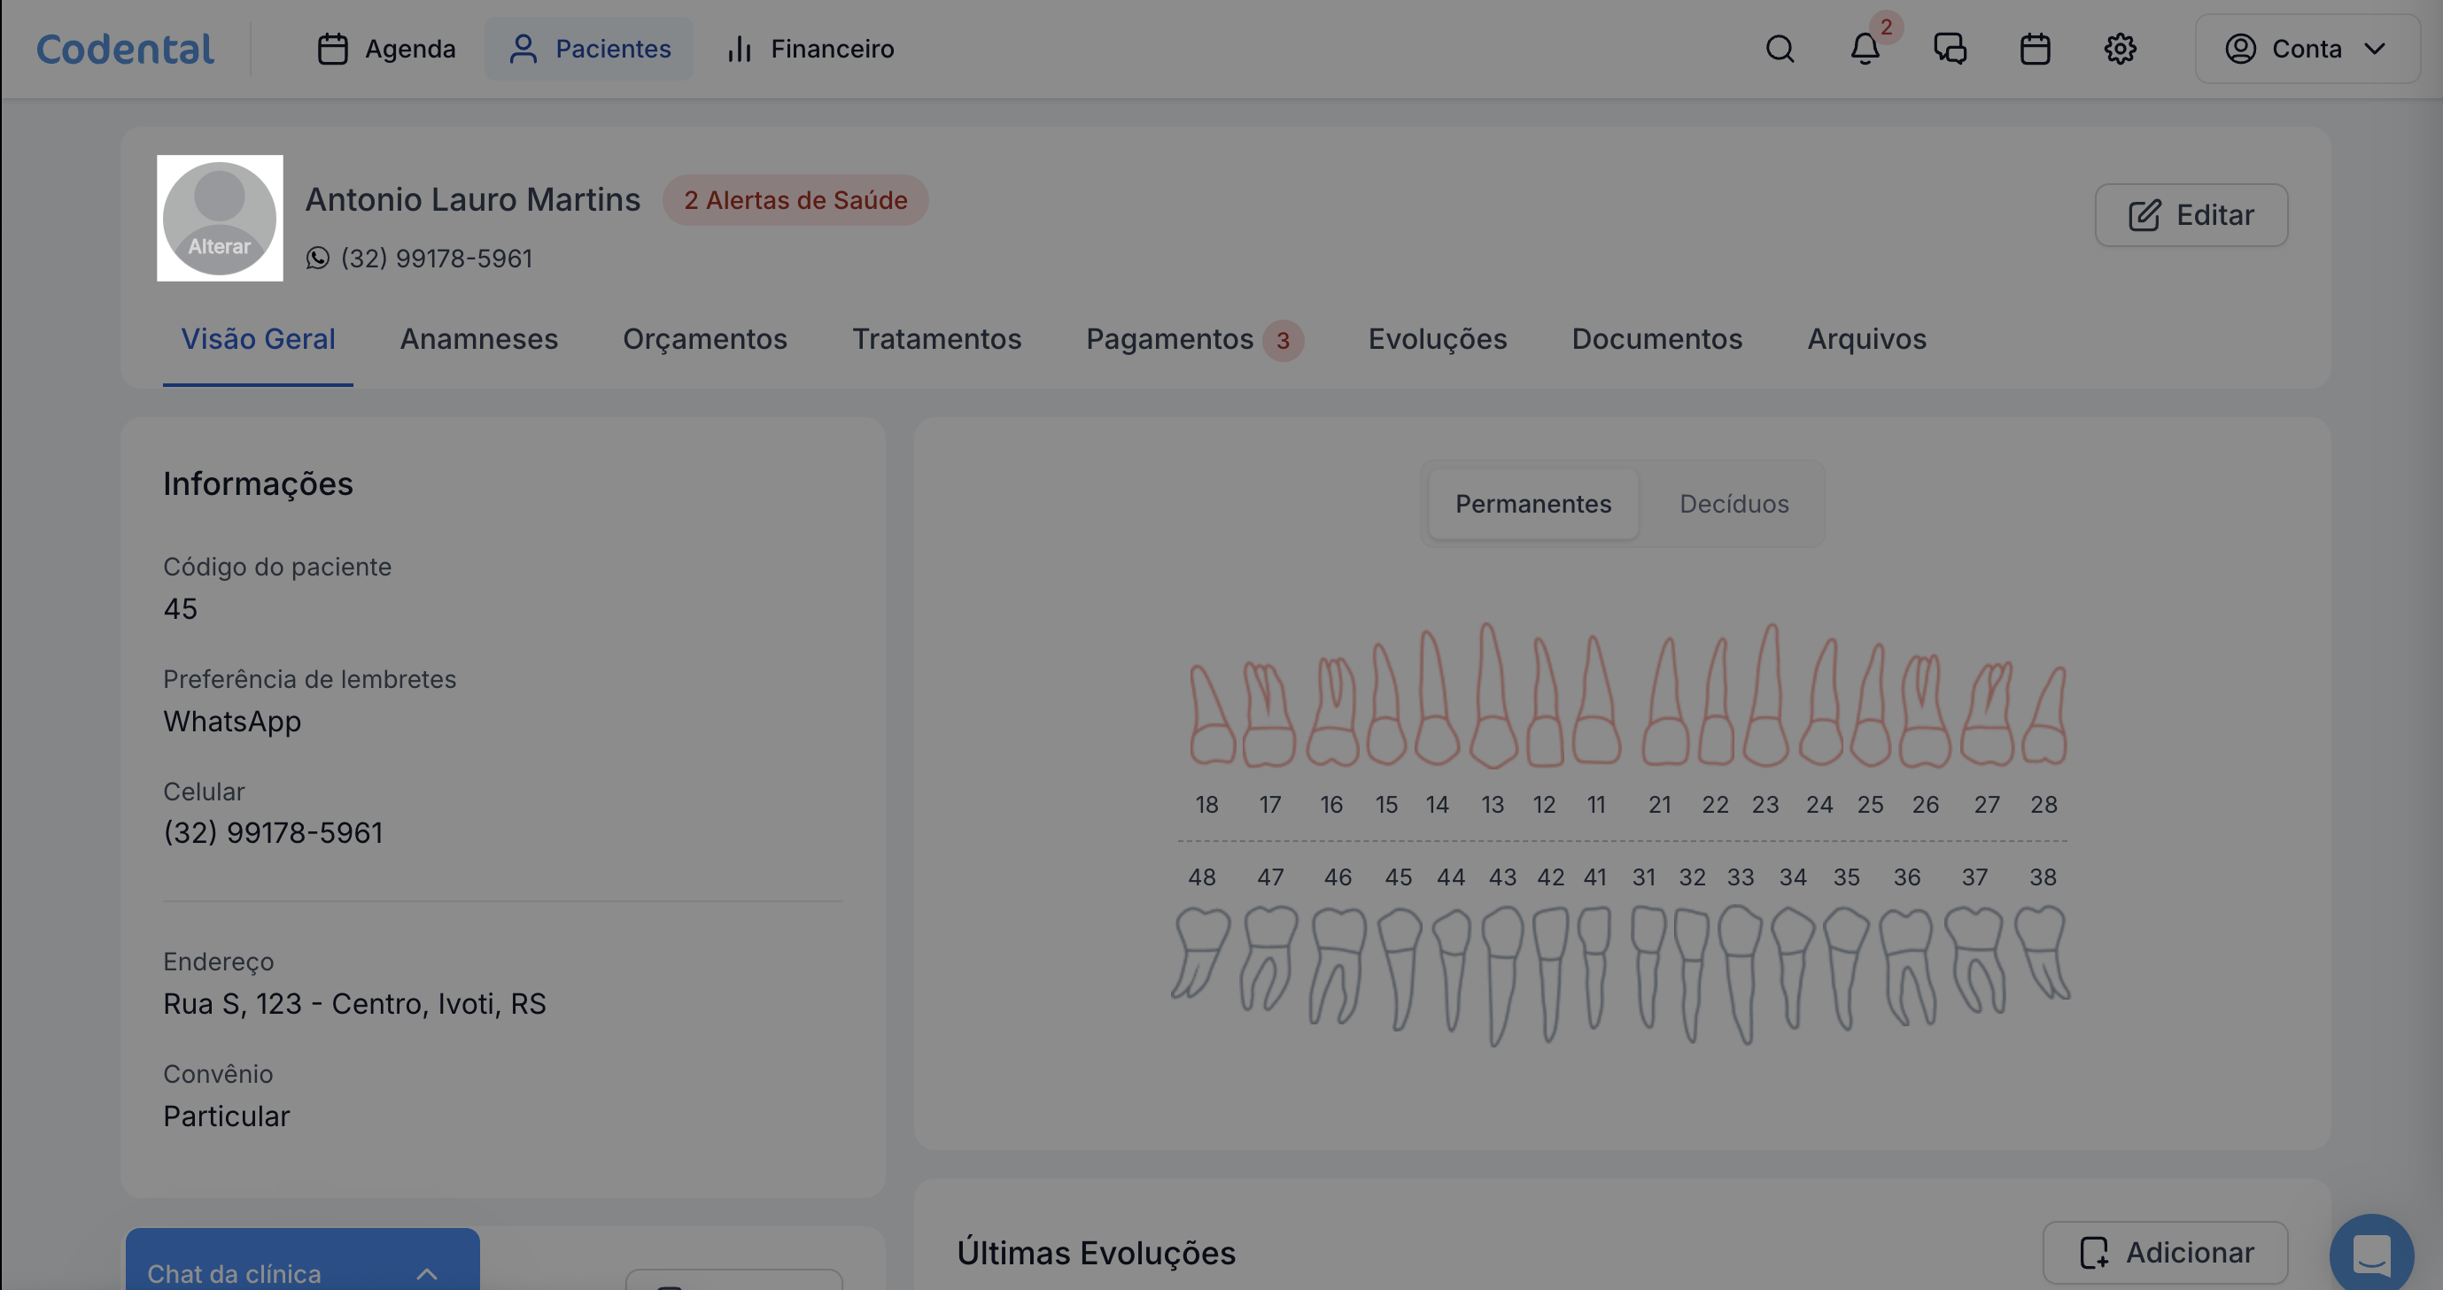Viewport: 2443px width, 1290px height.
Task: Open the chat messages icon in header
Action: click(1950, 49)
